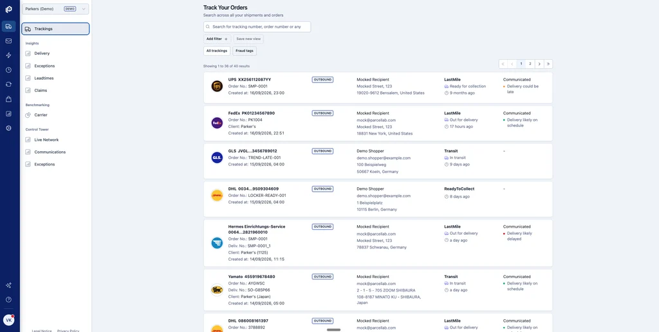
Task: Go to next page arrow in pagination
Action: (x=539, y=64)
